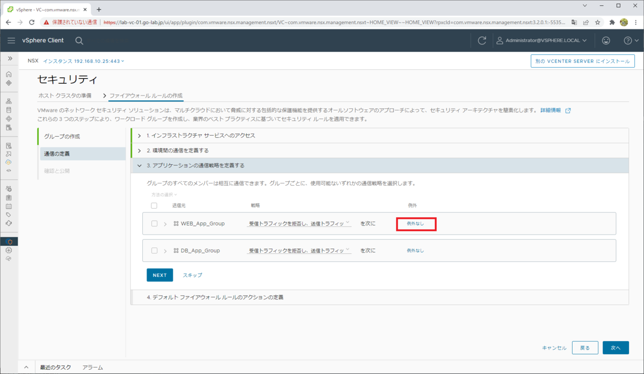Expand section 1. インフラストラクチャ サービスへのアクセス
Image resolution: width=644 pixels, height=374 pixels.
(x=379, y=135)
